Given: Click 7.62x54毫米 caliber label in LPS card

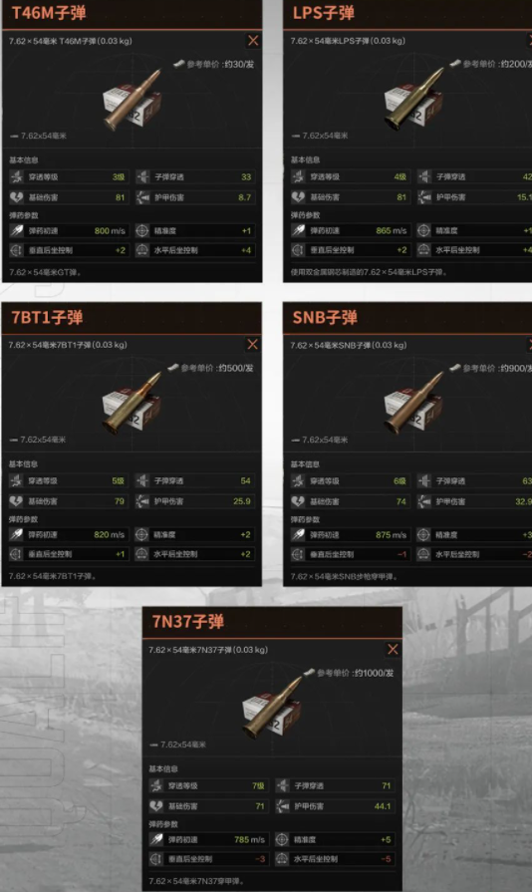Looking at the screenshot, I should (325, 136).
